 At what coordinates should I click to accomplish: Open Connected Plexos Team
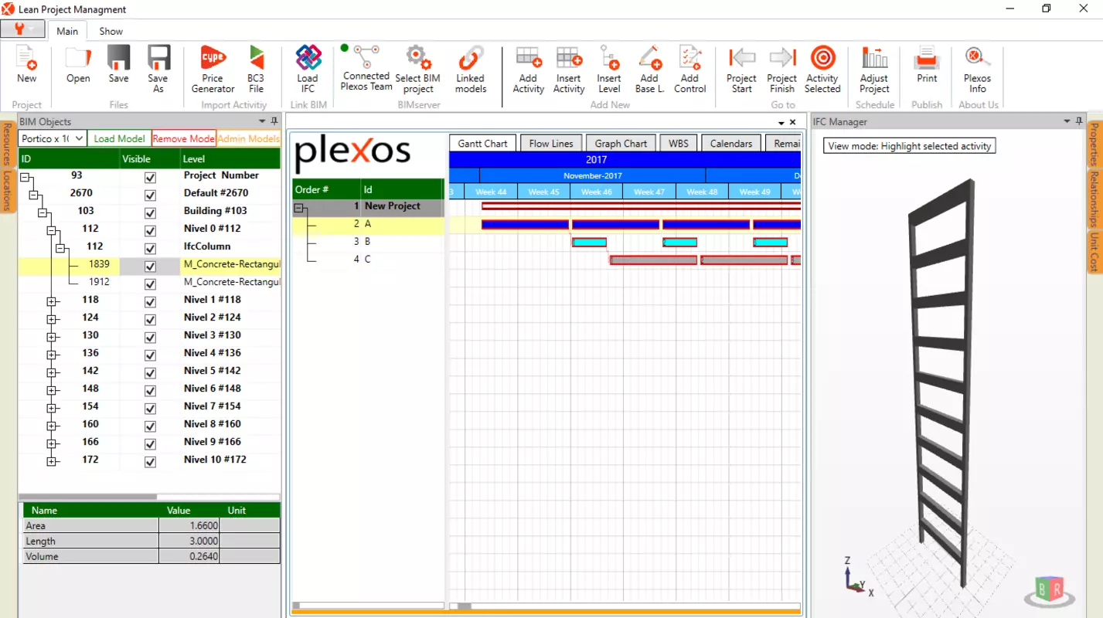[x=366, y=68]
